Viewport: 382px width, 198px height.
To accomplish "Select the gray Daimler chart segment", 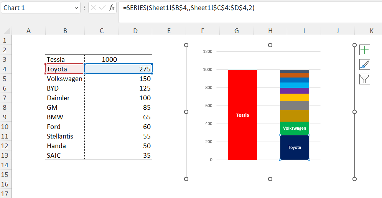I will [x=295, y=106].
